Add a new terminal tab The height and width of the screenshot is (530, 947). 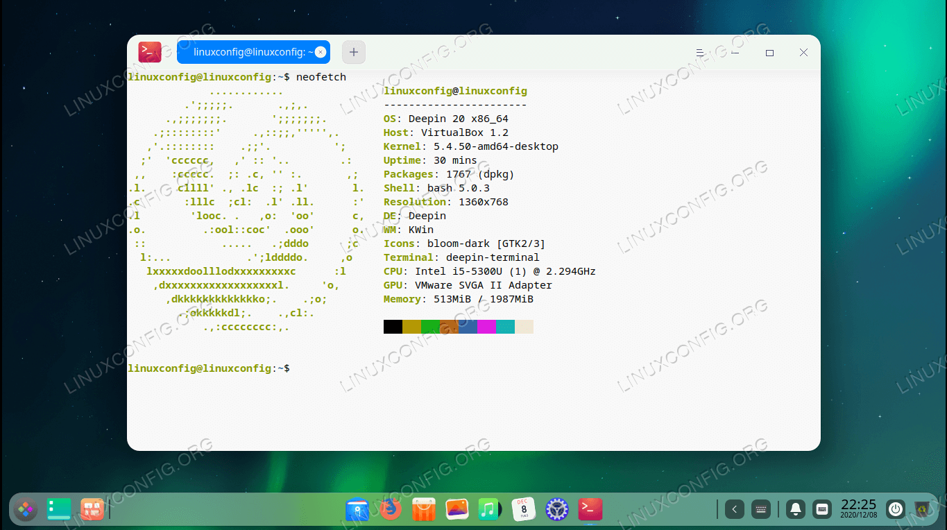(x=354, y=52)
